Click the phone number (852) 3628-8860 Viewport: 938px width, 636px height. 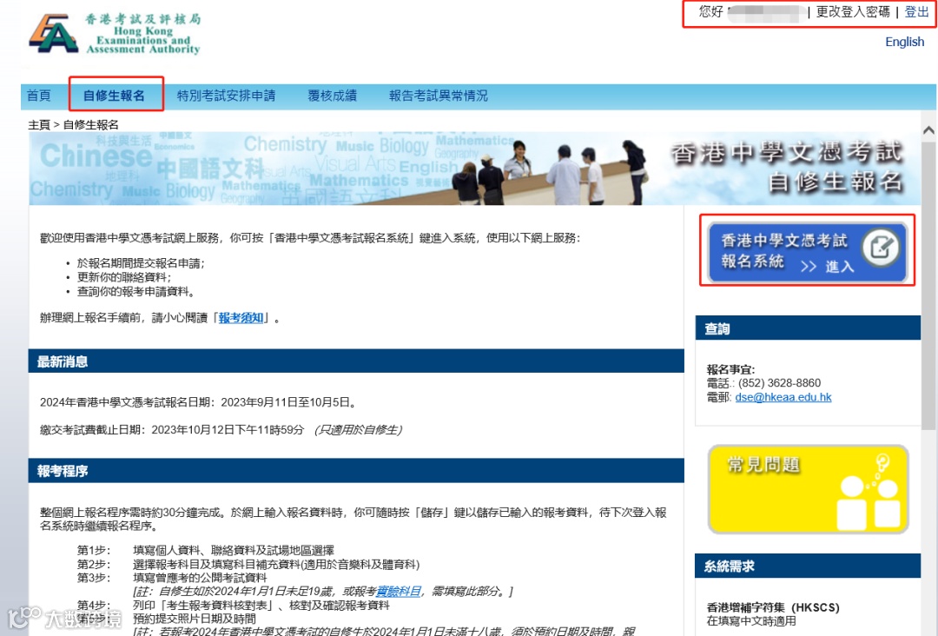779,383
